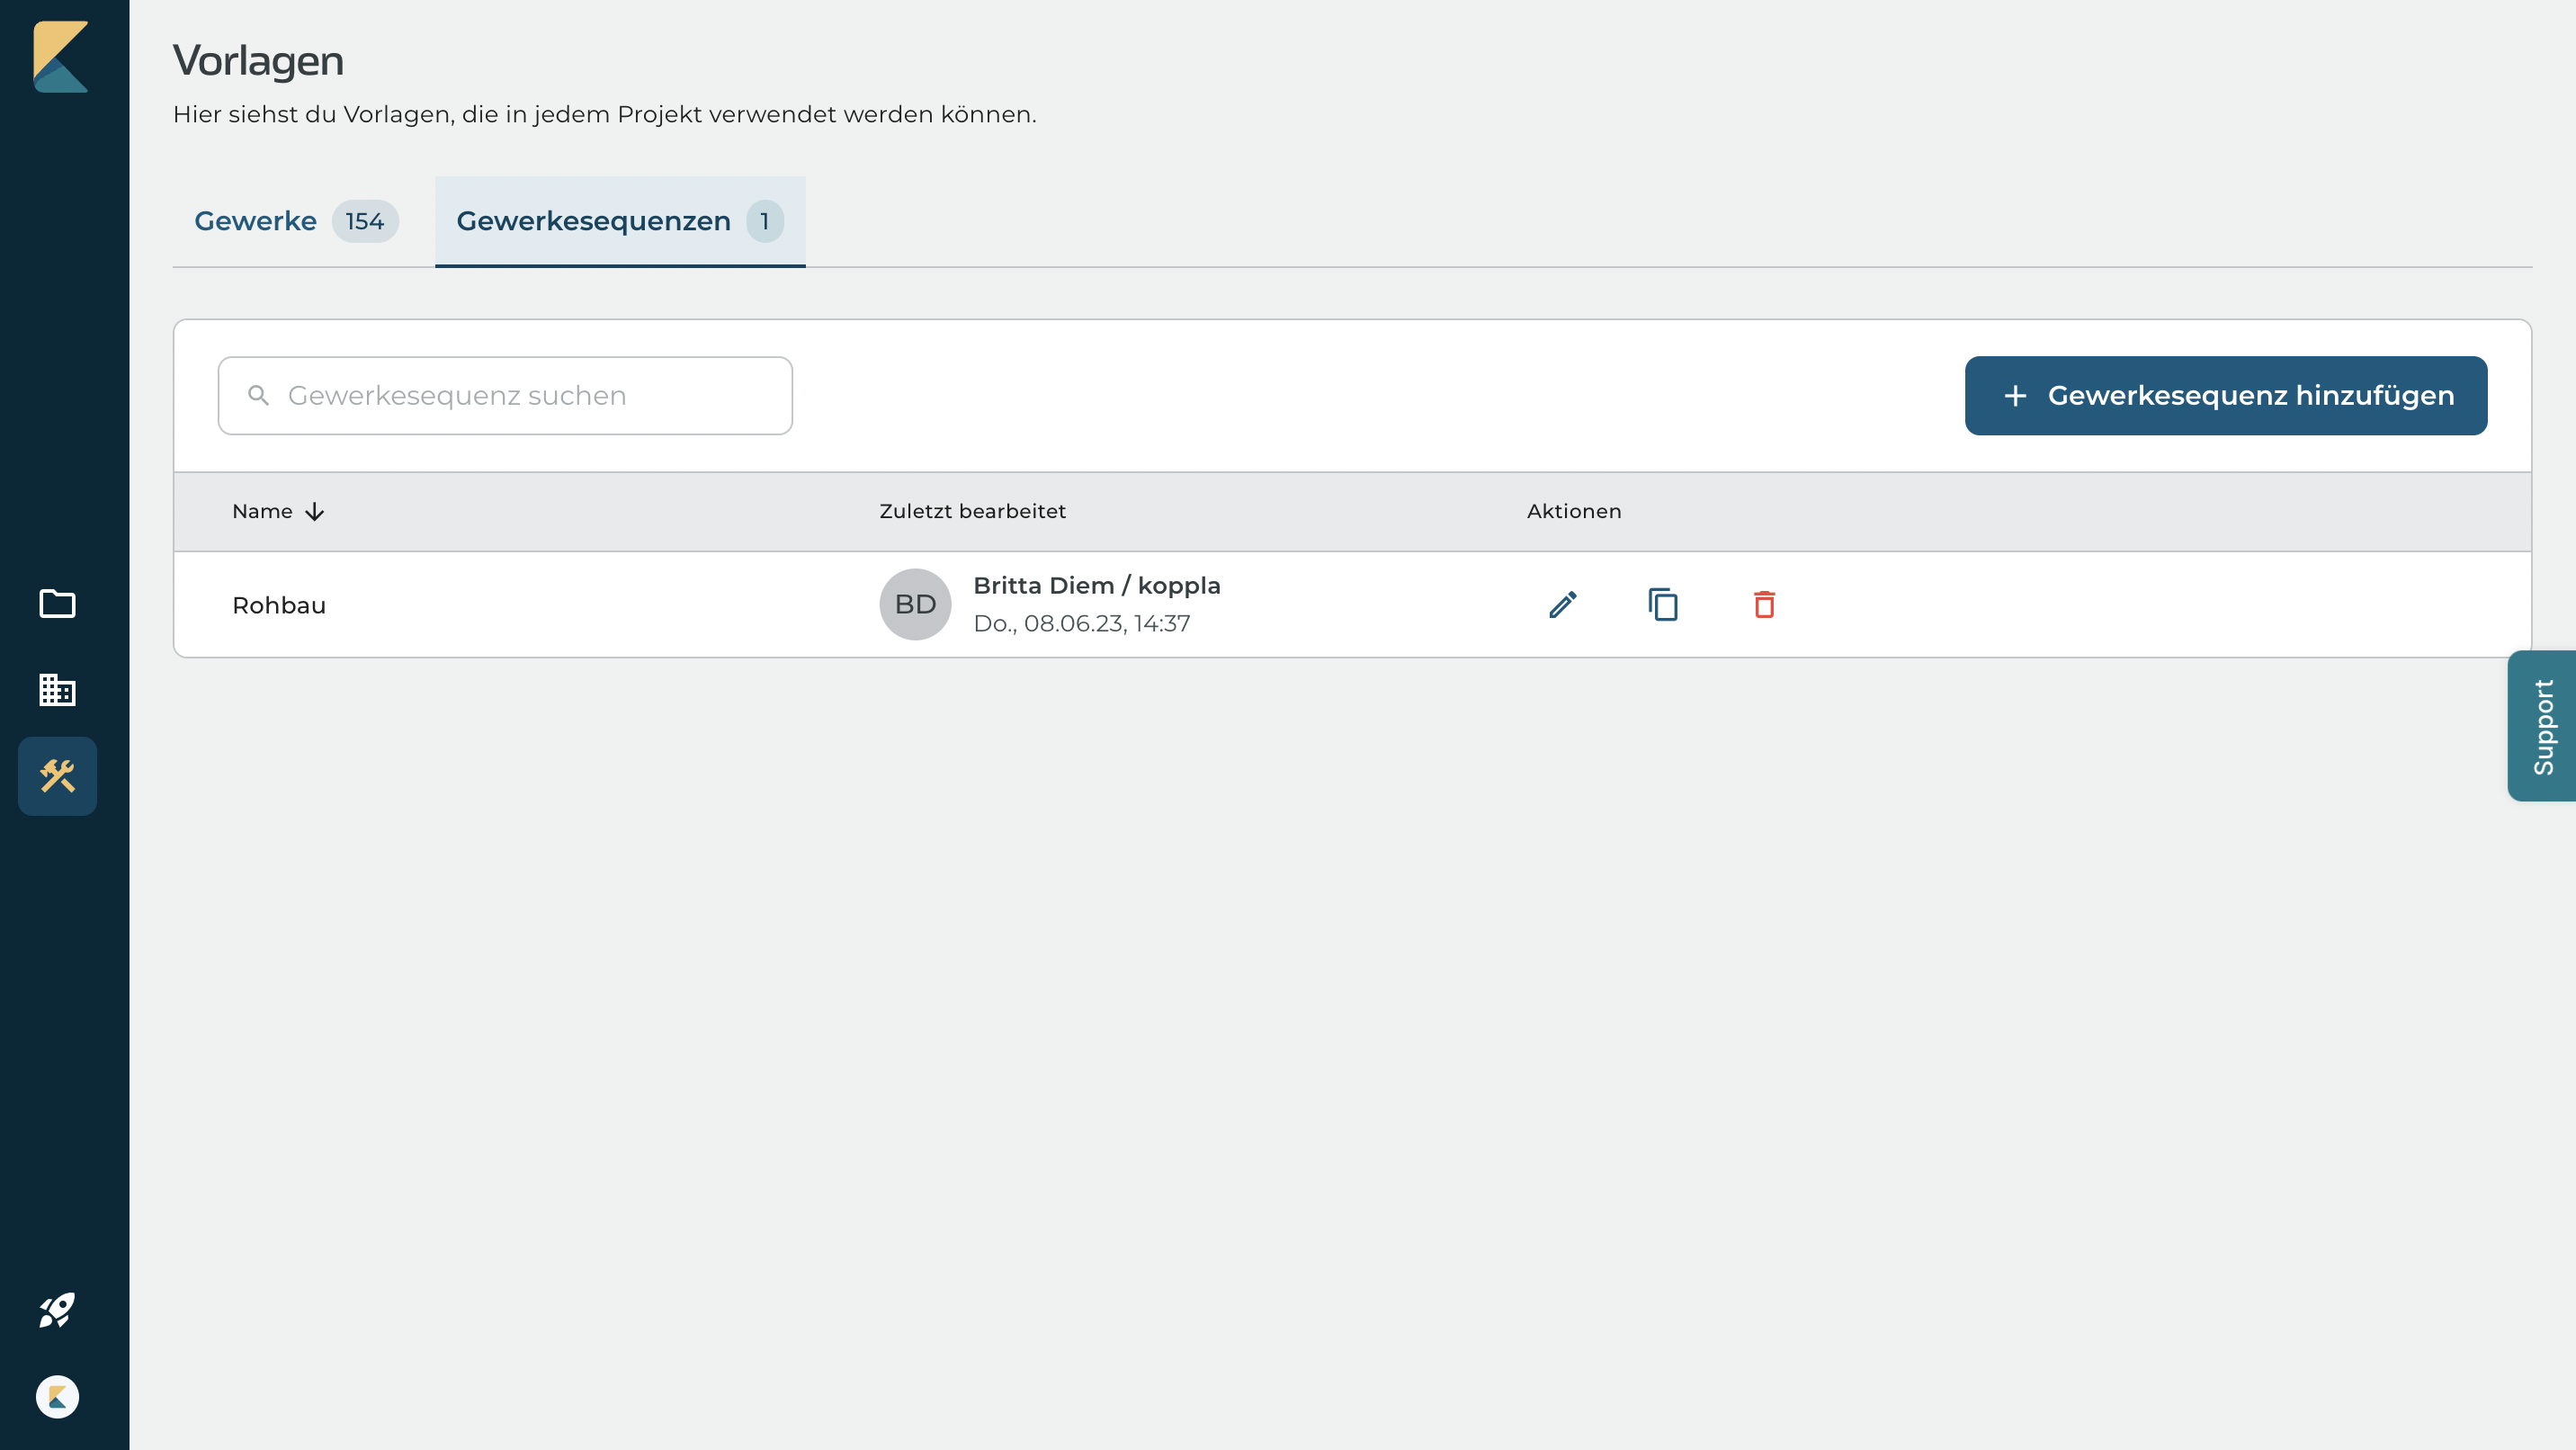Click the Aktionen column header

(1574, 511)
